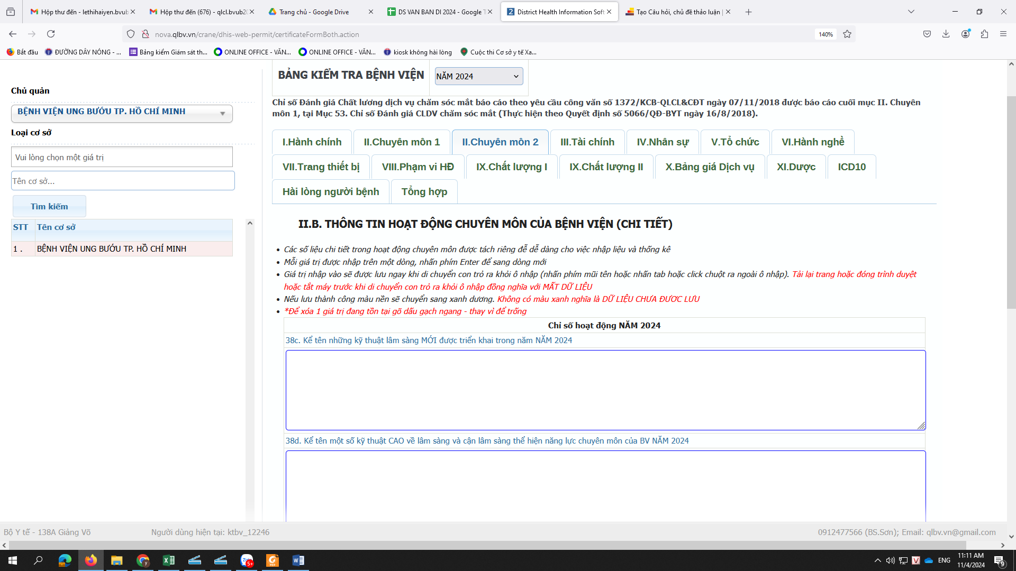This screenshot has height=571, width=1016.
Task: Open the Chủ quản hospital dropdown
Action: click(122, 113)
